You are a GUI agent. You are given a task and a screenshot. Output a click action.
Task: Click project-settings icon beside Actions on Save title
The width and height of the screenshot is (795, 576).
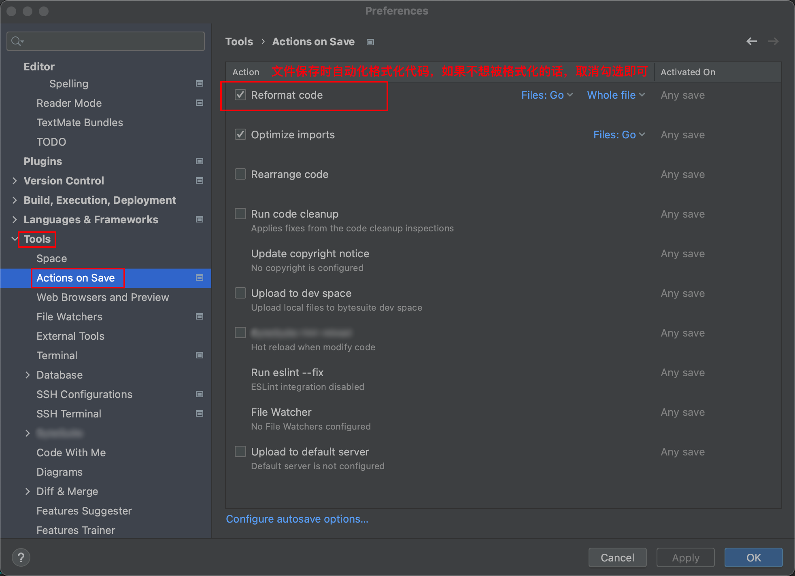[x=370, y=42]
